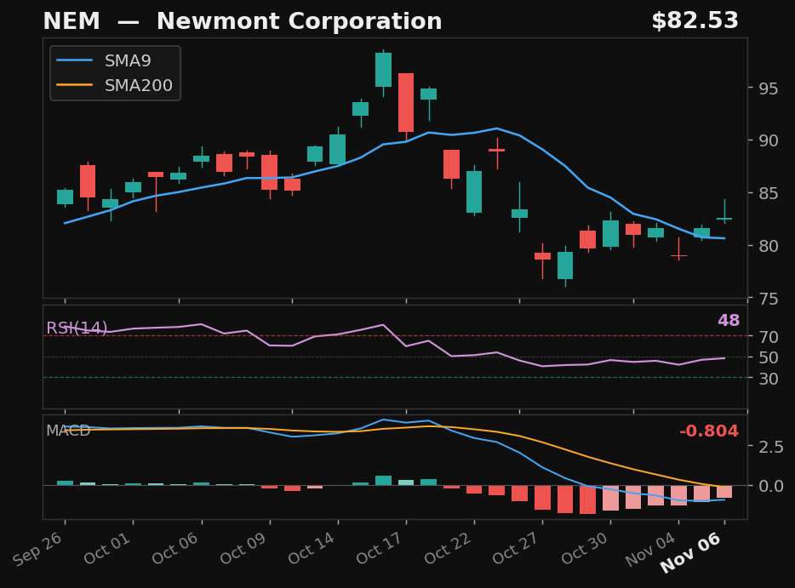
Task: Click the RSI(14) panel label
Action: pos(77,328)
